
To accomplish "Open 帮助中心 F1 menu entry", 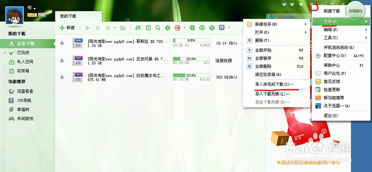I will pos(341,66).
